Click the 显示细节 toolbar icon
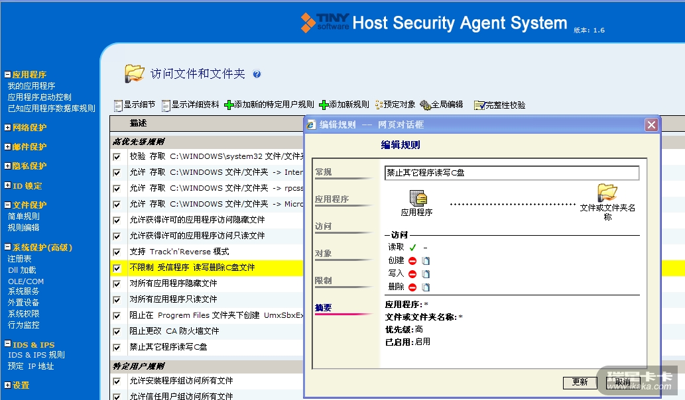The image size is (685, 400). [119, 105]
